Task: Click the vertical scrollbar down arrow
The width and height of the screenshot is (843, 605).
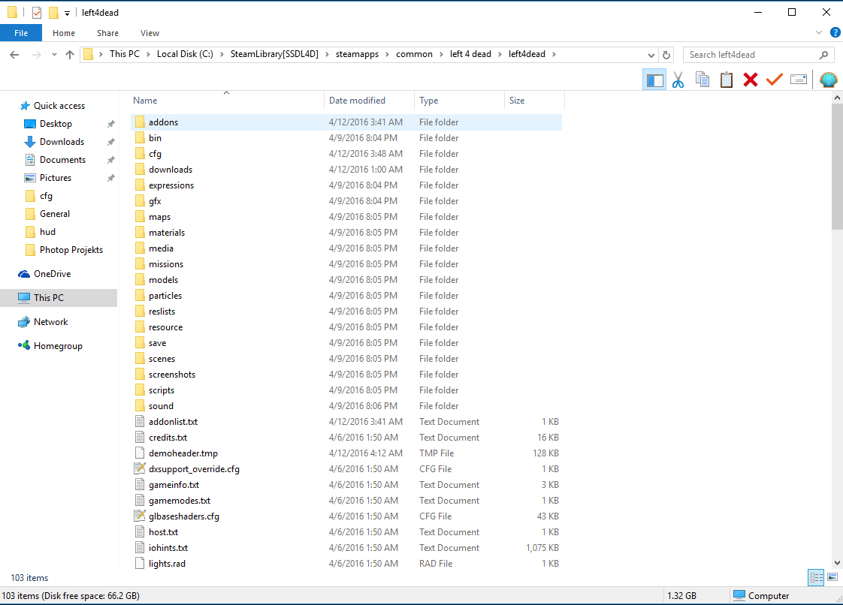Action: pyautogui.click(x=837, y=563)
